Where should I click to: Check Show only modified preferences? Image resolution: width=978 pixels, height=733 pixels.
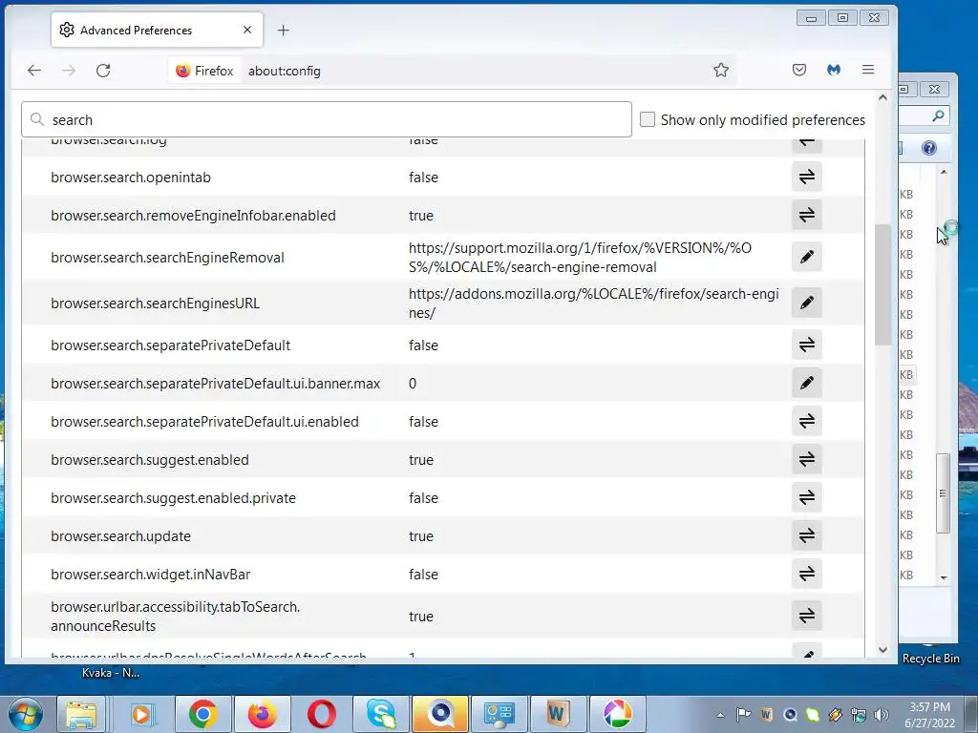tap(648, 119)
